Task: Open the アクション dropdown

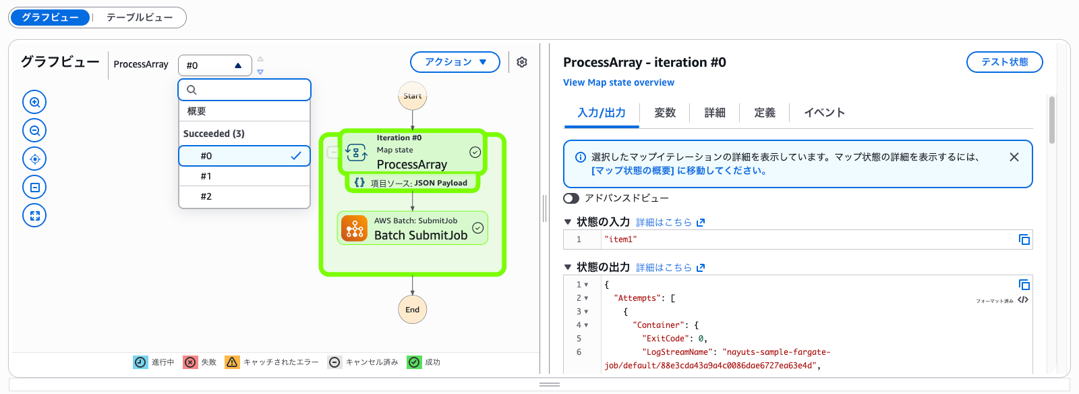Action: pyautogui.click(x=455, y=61)
